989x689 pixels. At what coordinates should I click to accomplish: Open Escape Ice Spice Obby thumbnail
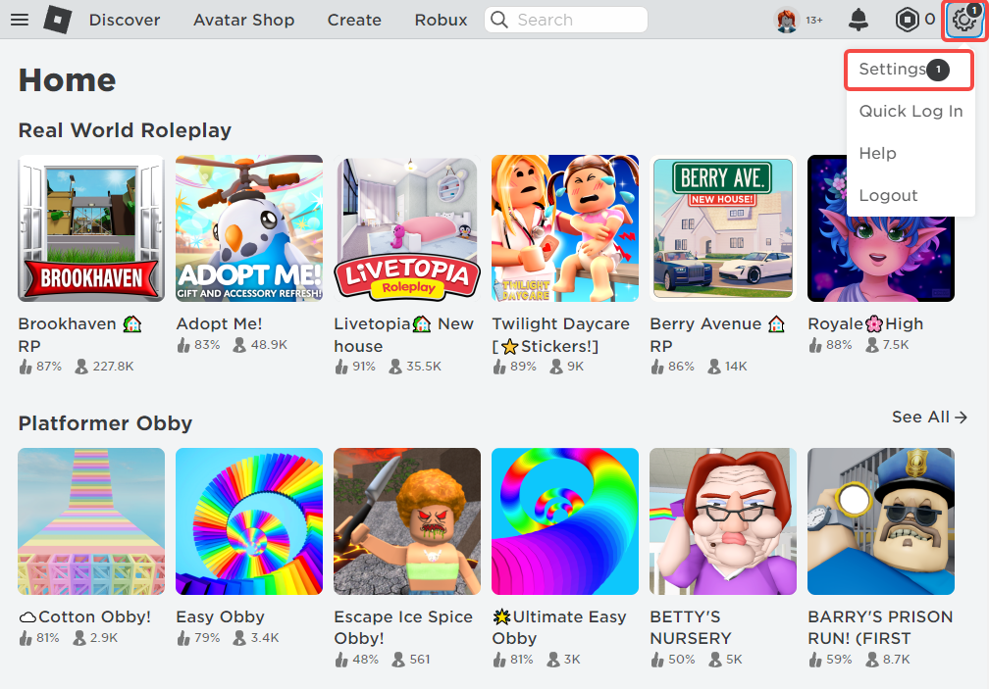(x=407, y=520)
